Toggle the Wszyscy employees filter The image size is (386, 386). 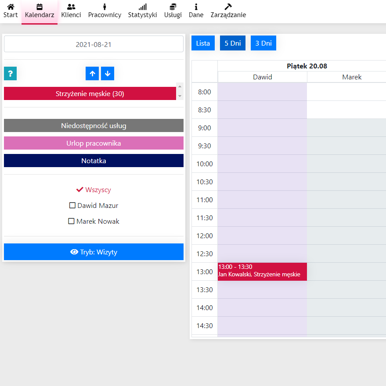94,190
